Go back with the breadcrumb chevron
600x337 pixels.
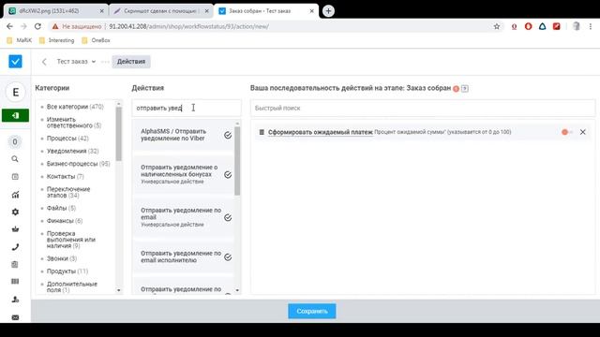pyautogui.click(x=44, y=62)
